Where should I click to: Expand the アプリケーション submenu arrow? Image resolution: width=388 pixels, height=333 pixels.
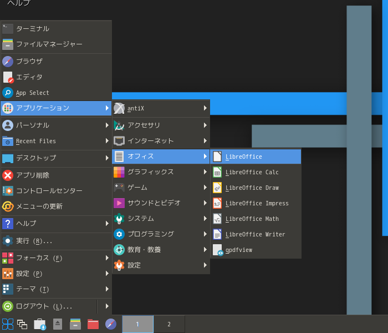(107, 108)
